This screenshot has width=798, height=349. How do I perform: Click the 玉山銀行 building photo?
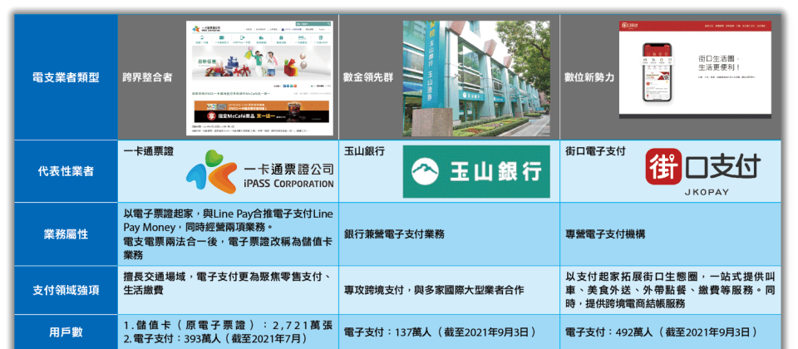pyautogui.click(x=476, y=79)
